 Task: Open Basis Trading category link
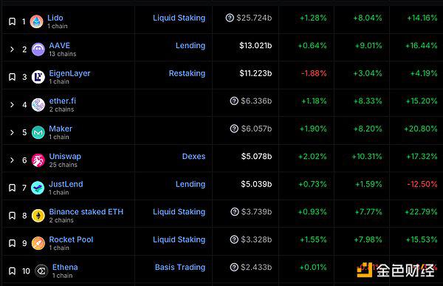180,267
